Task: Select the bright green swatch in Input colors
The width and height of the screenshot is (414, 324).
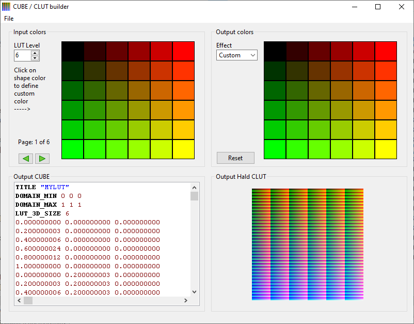Action: [x=73, y=149]
